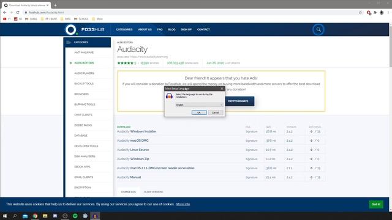Open CATEGORIES in the top navigation
Screen dimensions: 392x220
coord(124,29)
